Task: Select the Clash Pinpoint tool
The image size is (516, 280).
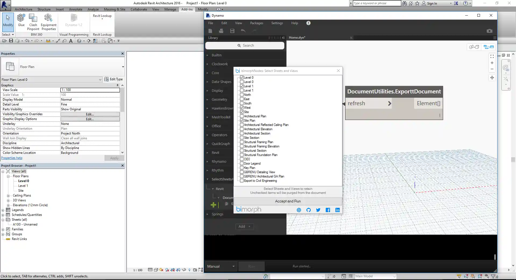Action: coord(33,21)
